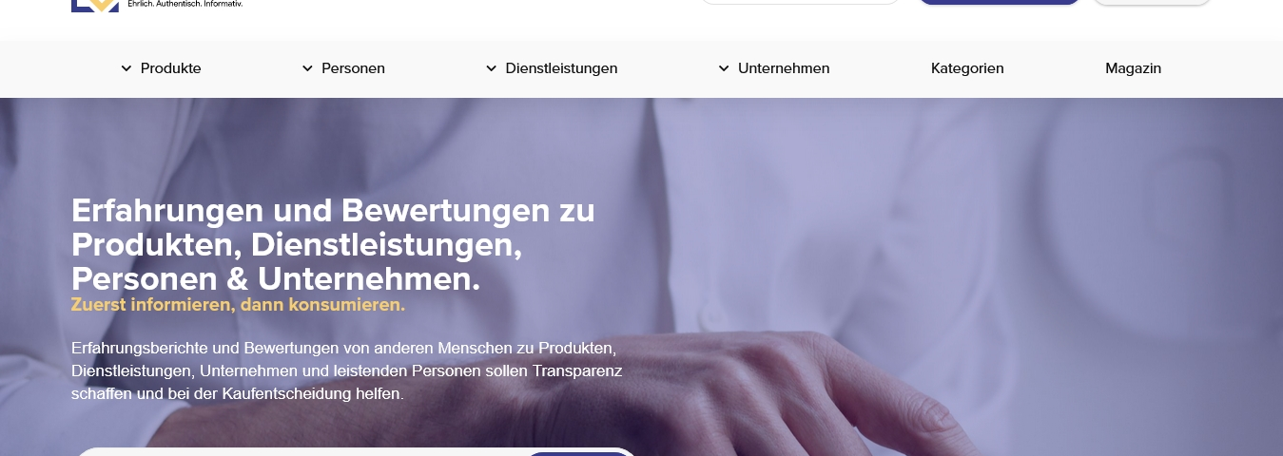
Task: Focus the header search field
Action: point(801,2)
